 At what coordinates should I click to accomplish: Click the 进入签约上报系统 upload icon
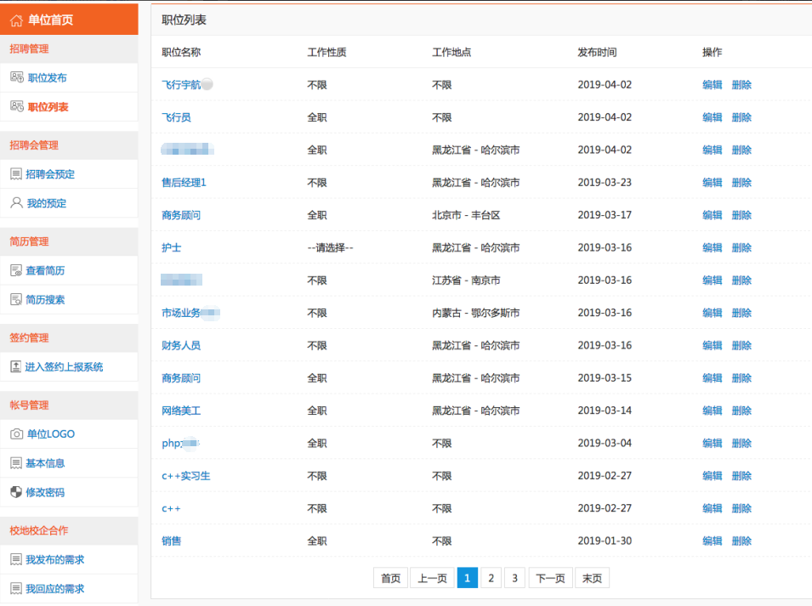coord(16,367)
